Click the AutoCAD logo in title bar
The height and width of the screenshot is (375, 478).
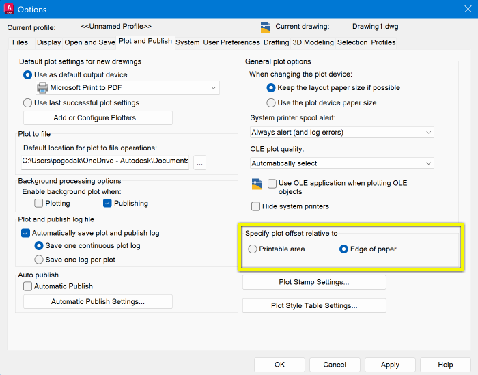tap(9, 9)
